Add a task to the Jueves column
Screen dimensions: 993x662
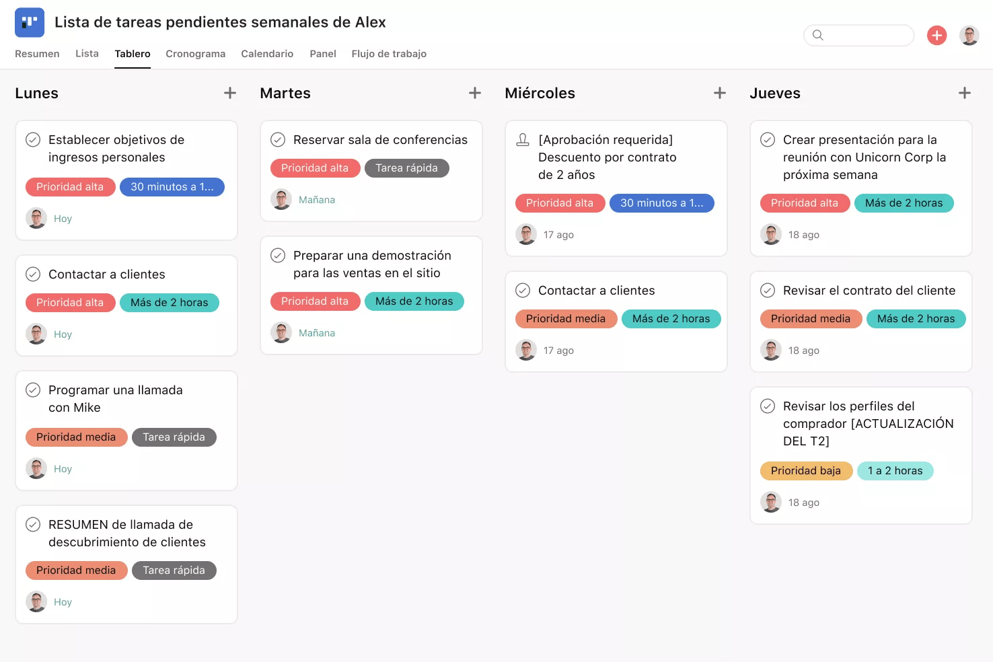tap(965, 93)
